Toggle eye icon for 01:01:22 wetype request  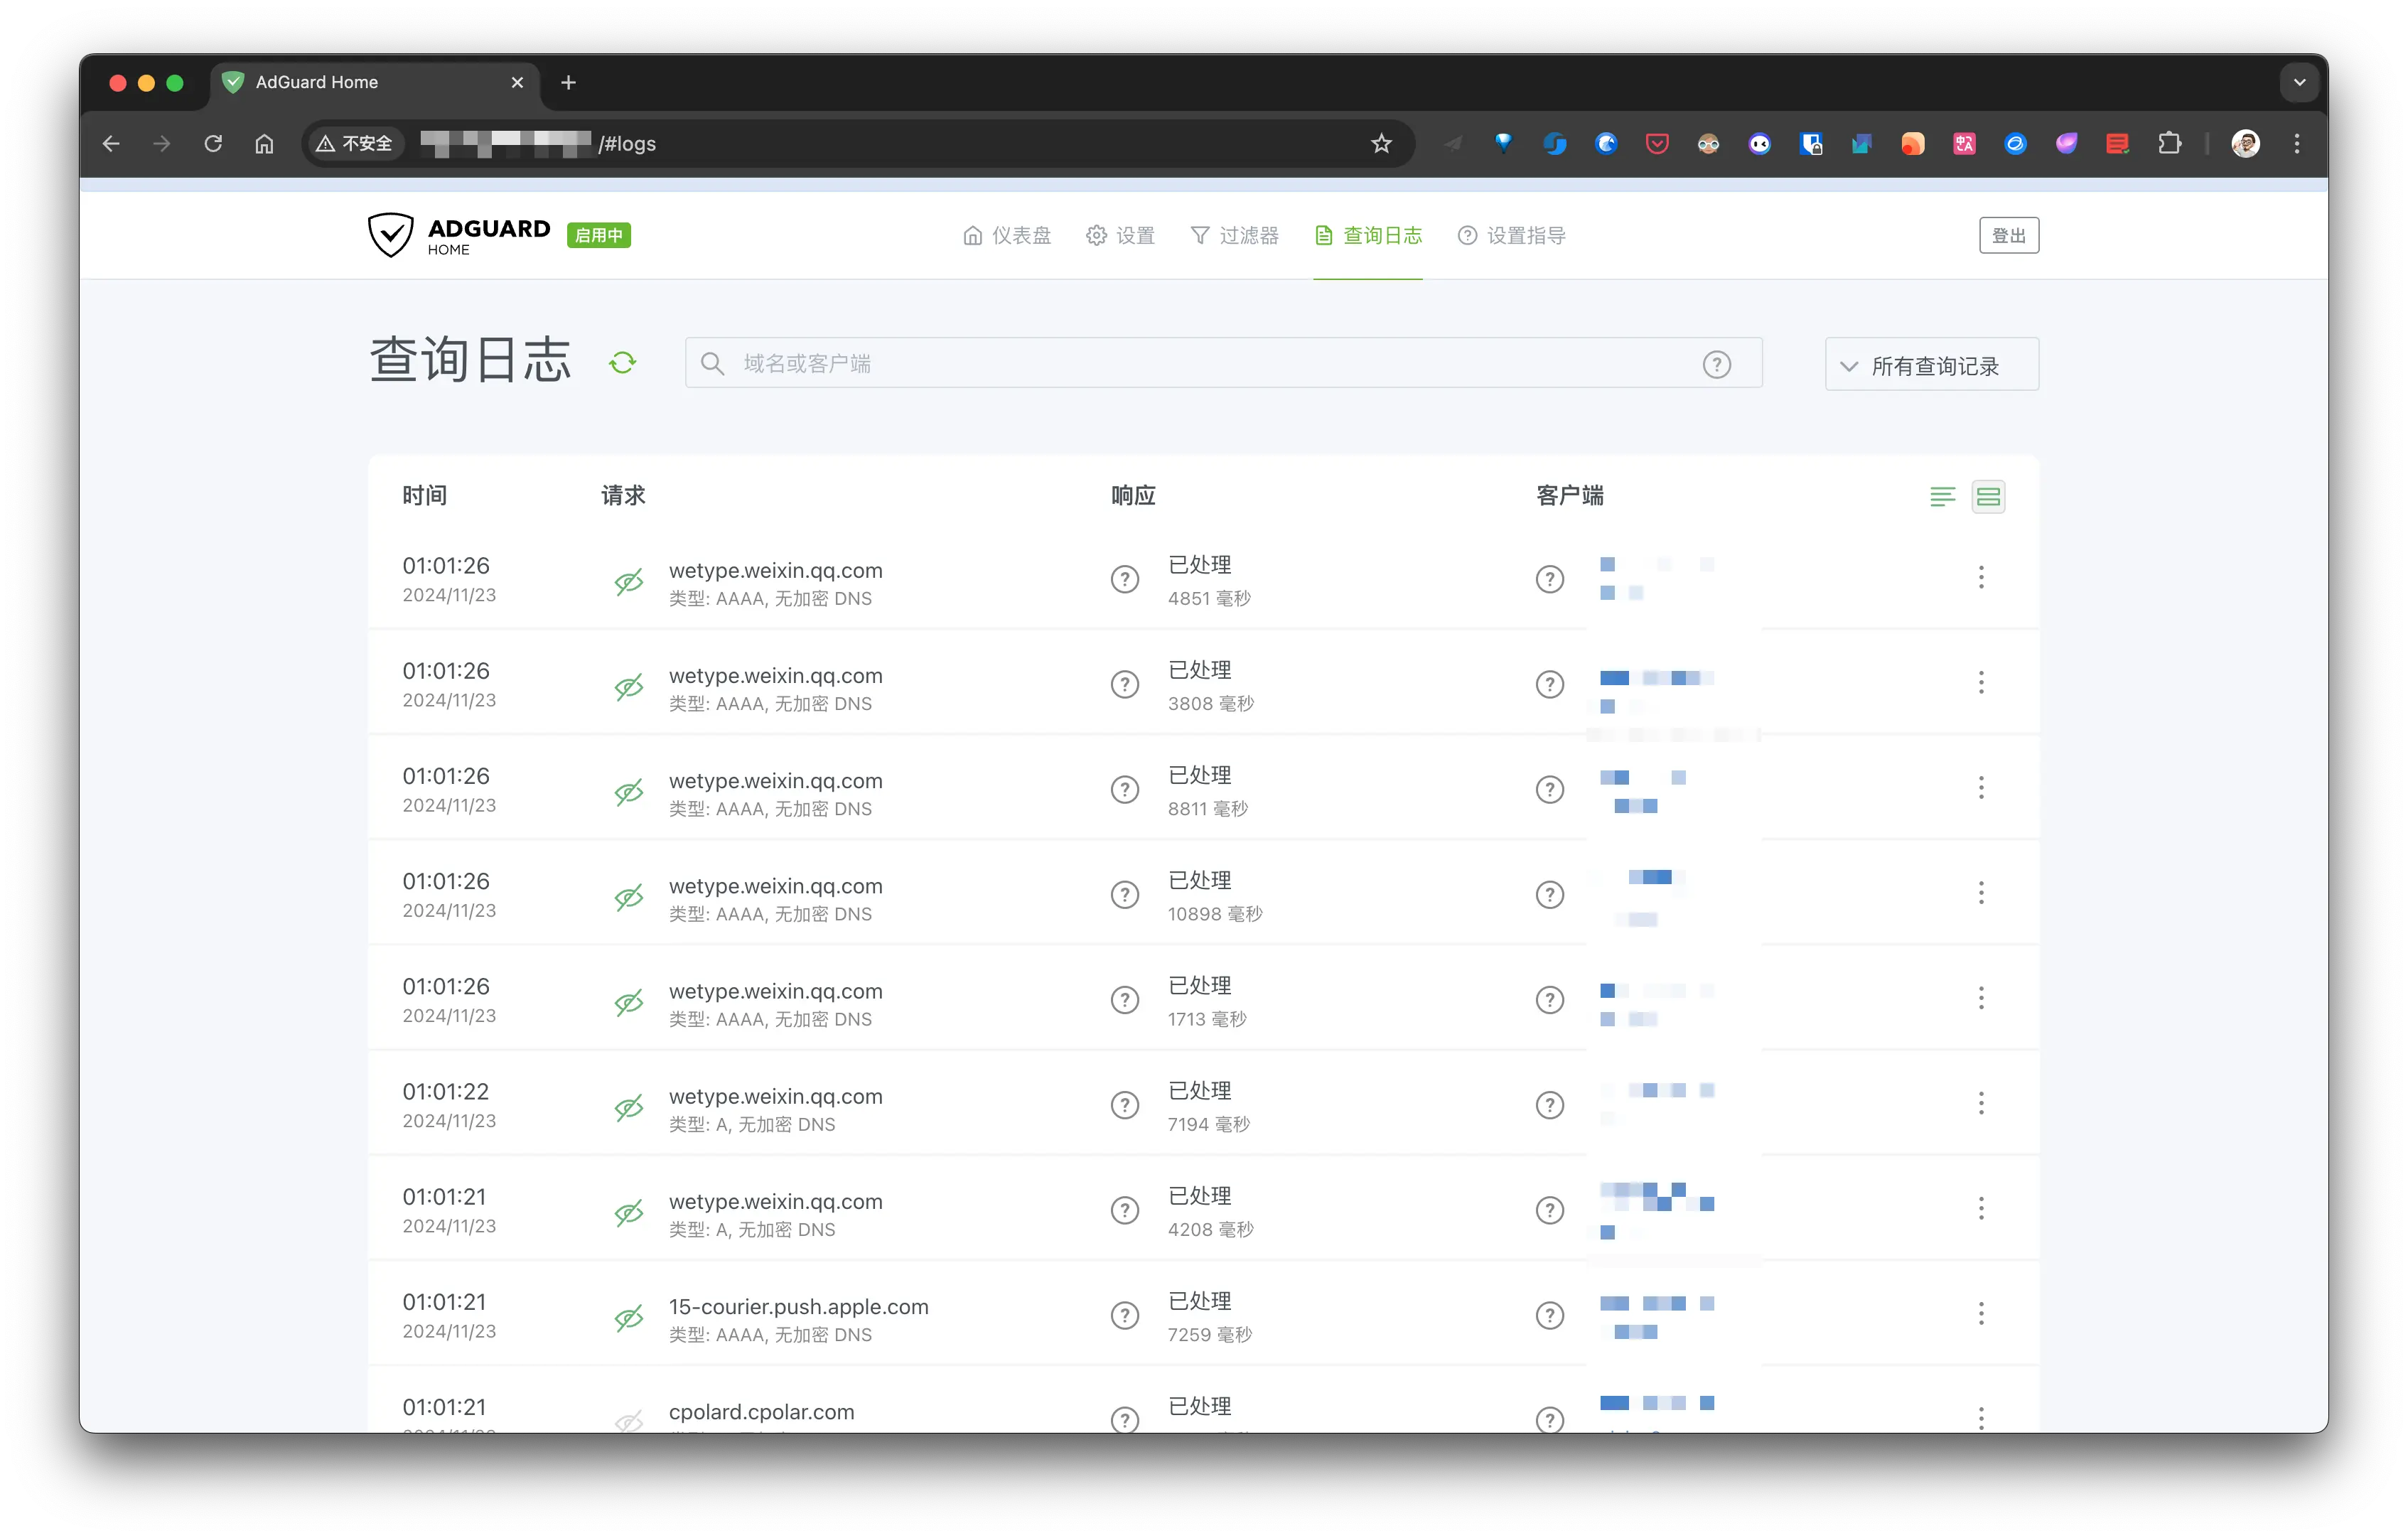pyautogui.click(x=628, y=1107)
